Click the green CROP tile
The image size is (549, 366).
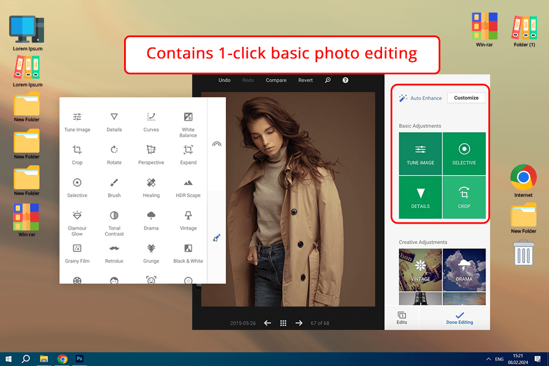click(464, 197)
